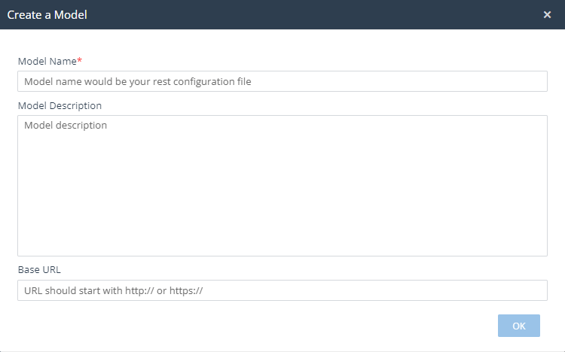
Task: Dismiss the dialog with the X icon
Action: click(x=547, y=14)
